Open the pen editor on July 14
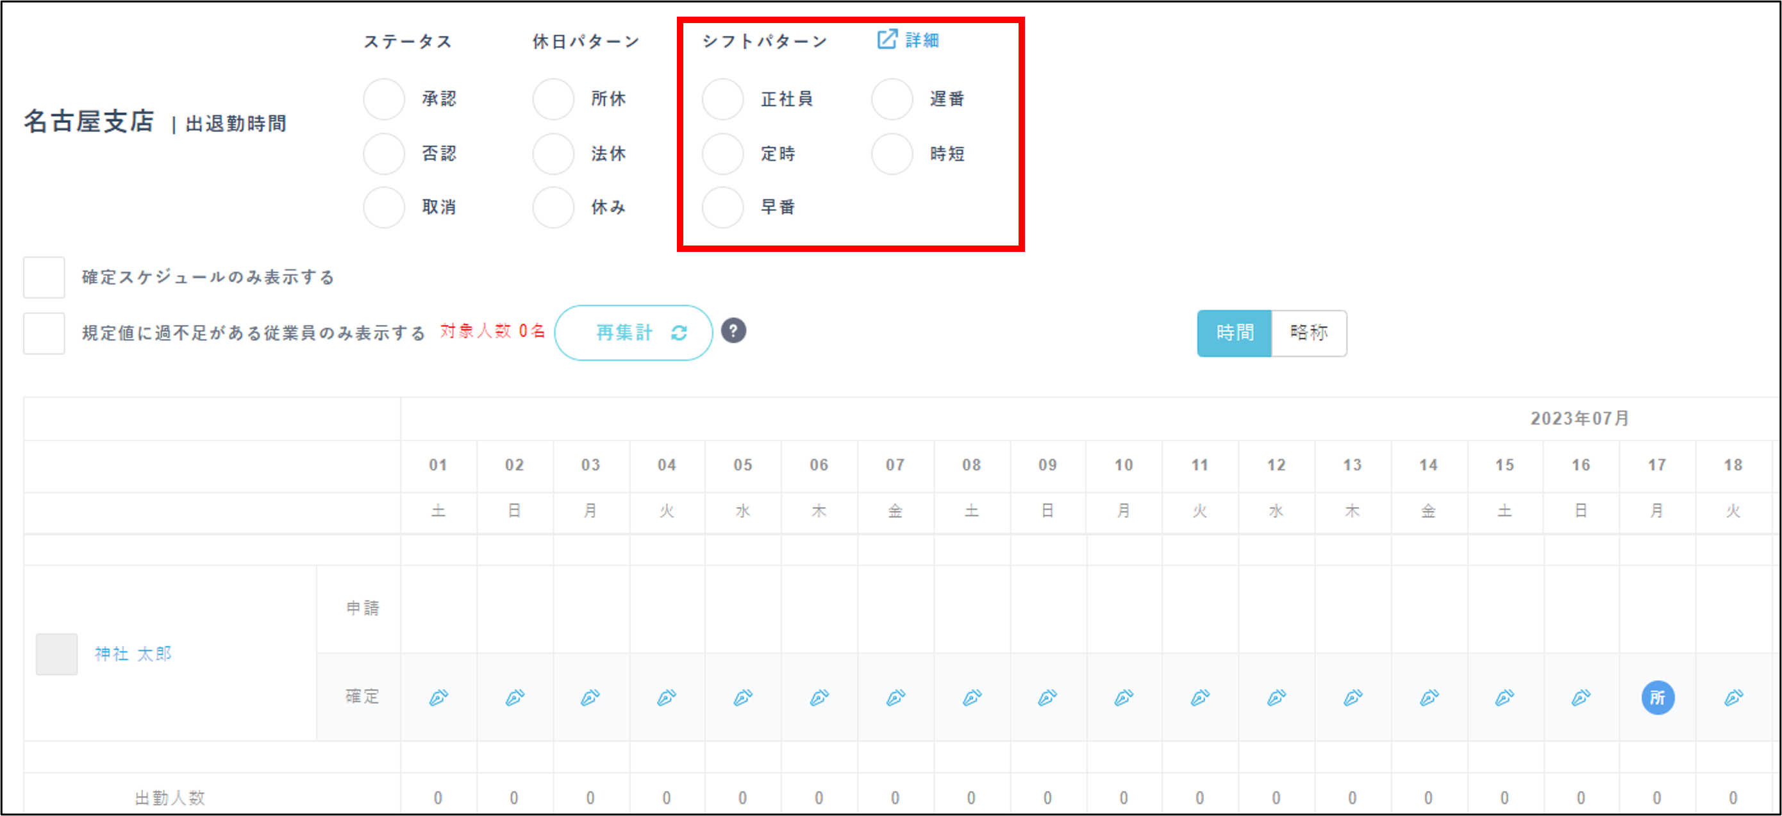 pyautogui.click(x=1428, y=697)
